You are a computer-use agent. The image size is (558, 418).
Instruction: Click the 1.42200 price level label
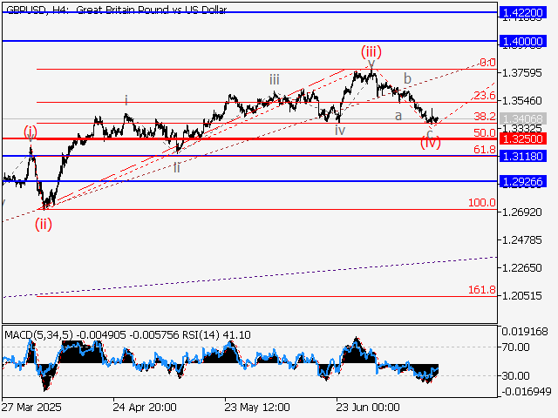click(523, 12)
